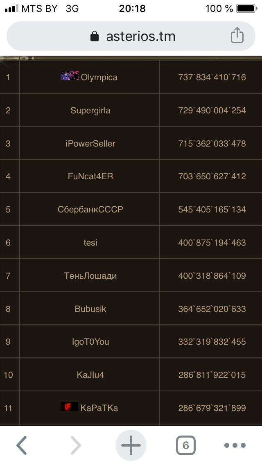This screenshot has width=262, height=465.
Task: Select player name Supergirla
Action: click(x=90, y=111)
